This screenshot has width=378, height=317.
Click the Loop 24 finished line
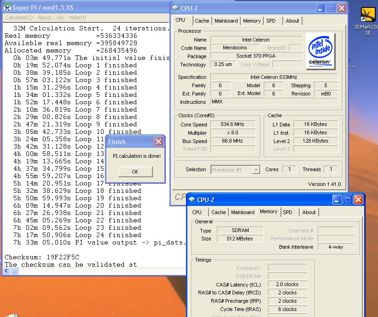point(77,235)
